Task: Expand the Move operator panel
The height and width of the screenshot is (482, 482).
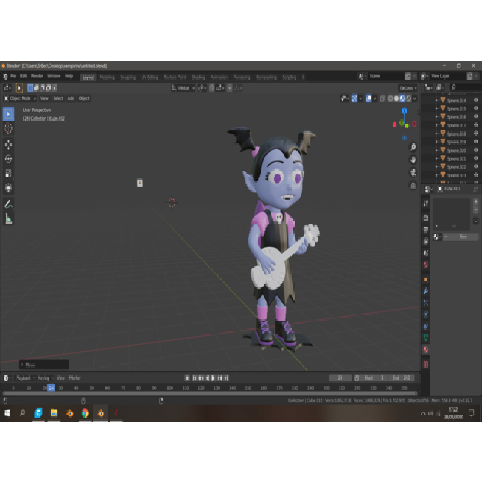Action: [43, 365]
